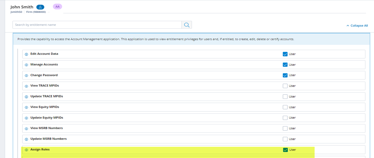374x158 pixels.
Task: Enable User checkbox for View TRACE MPIDs
Action: pyautogui.click(x=285, y=86)
